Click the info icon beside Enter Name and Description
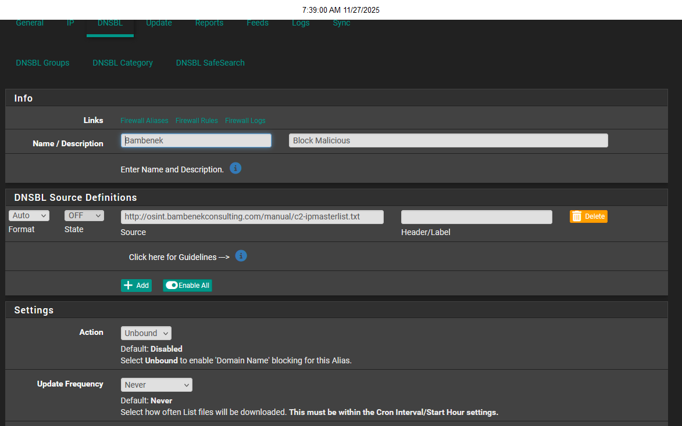Viewport: 682px width, 426px height. click(235, 168)
